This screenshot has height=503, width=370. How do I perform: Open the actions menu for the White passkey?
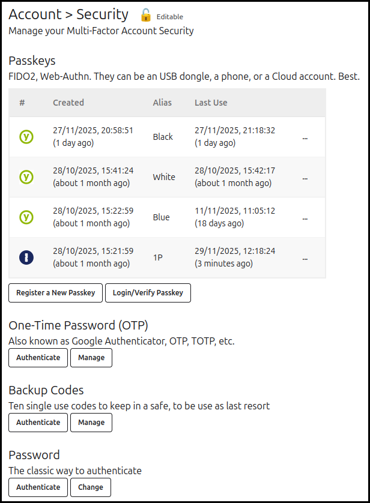point(305,177)
